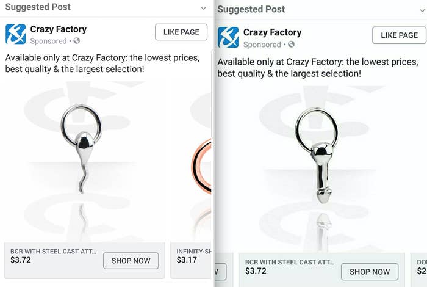This screenshot has width=427, height=287.
Task: Expand the left Suggested Post options chevron
Action: point(203,8)
